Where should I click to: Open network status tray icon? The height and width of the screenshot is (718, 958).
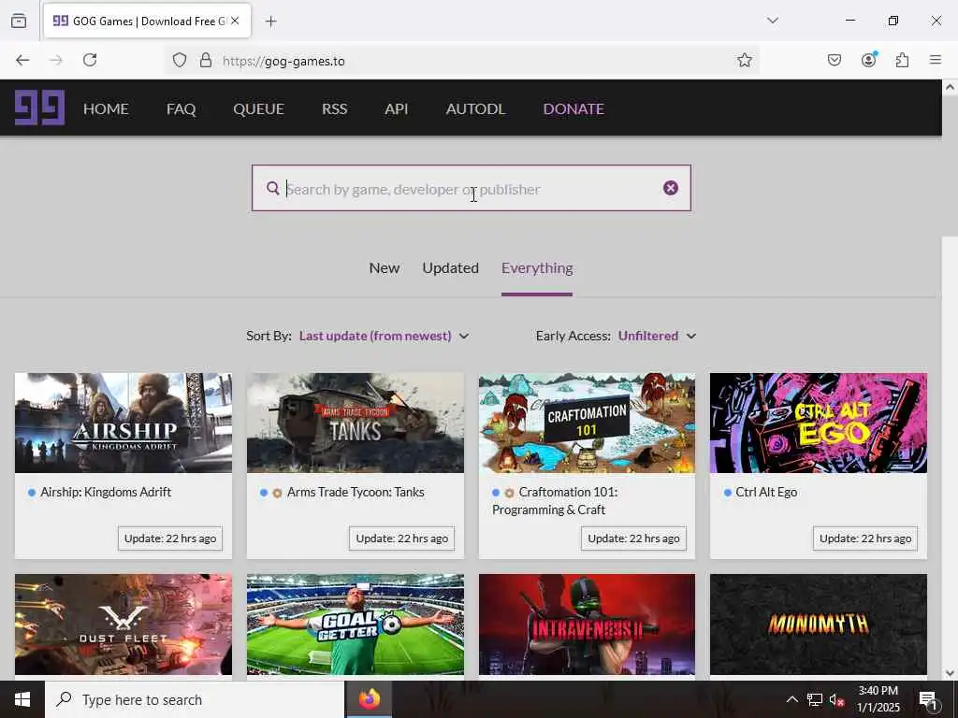coord(815,699)
